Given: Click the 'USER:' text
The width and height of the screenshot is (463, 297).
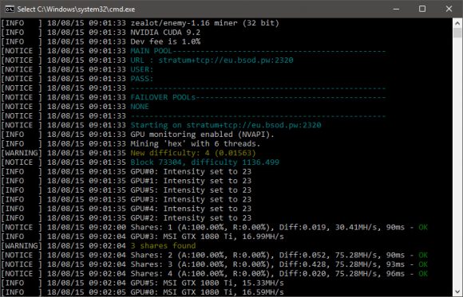Looking at the screenshot, I should point(142,69).
